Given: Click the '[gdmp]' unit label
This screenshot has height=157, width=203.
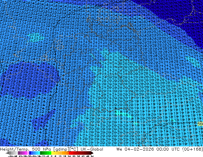Looking at the screenshot, I should [x=61, y=149].
